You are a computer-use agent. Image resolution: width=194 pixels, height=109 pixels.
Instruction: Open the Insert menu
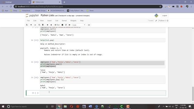point(49,21)
